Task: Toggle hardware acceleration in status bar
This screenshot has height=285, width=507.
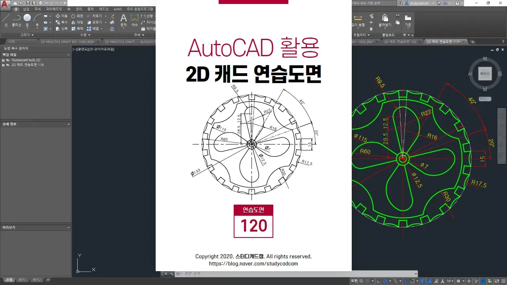Action: (x=483, y=281)
